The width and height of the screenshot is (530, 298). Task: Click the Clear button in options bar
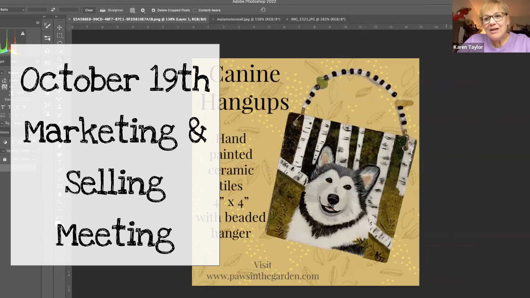click(89, 10)
